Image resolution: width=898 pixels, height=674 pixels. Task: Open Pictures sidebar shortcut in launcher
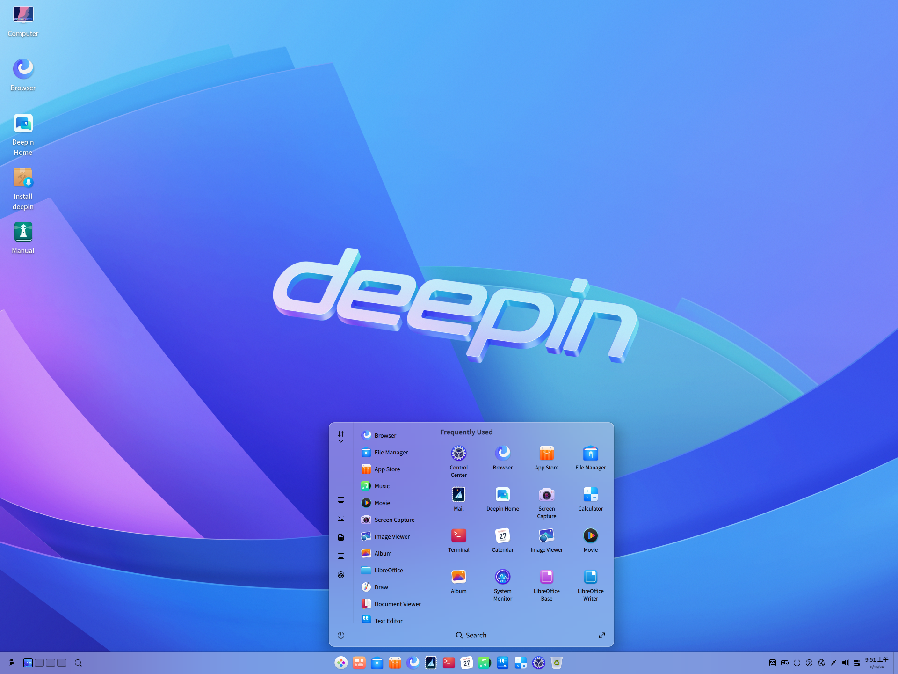click(341, 519)
